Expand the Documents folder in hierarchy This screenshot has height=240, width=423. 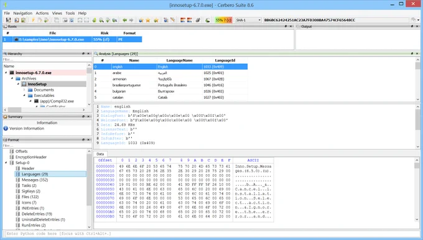coord(24,90)
